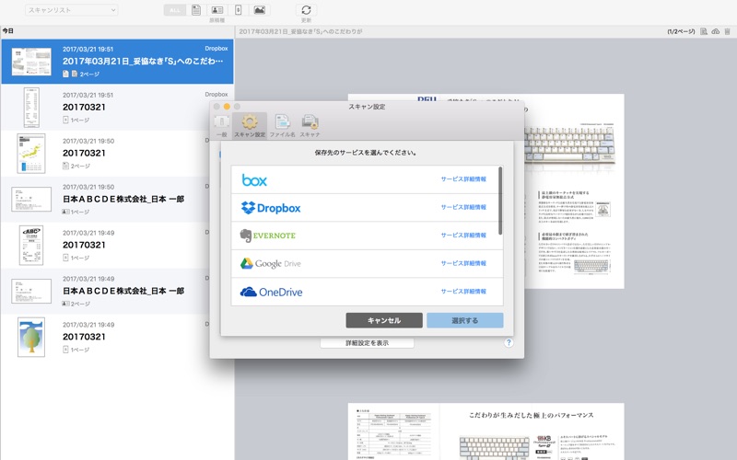The image size is (737, 460).
Task: Click the 詳細設定を表示 button
Action: 367,343
